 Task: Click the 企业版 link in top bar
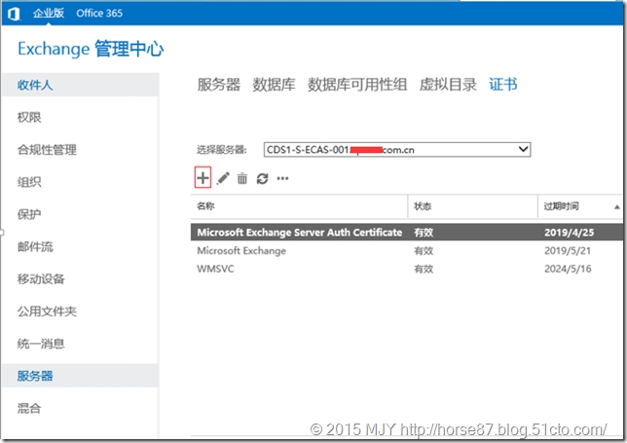tap(47, 12)
